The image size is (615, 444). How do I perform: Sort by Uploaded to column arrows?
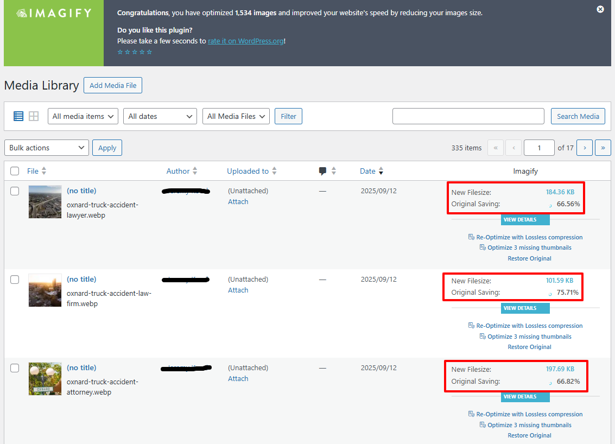274,171
